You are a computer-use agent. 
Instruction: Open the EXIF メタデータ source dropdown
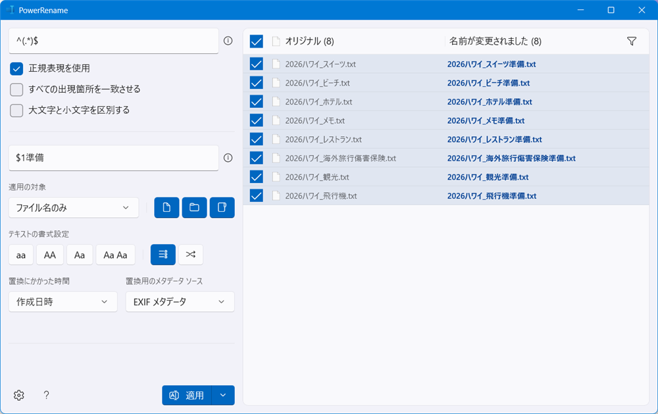pos(180,301)
